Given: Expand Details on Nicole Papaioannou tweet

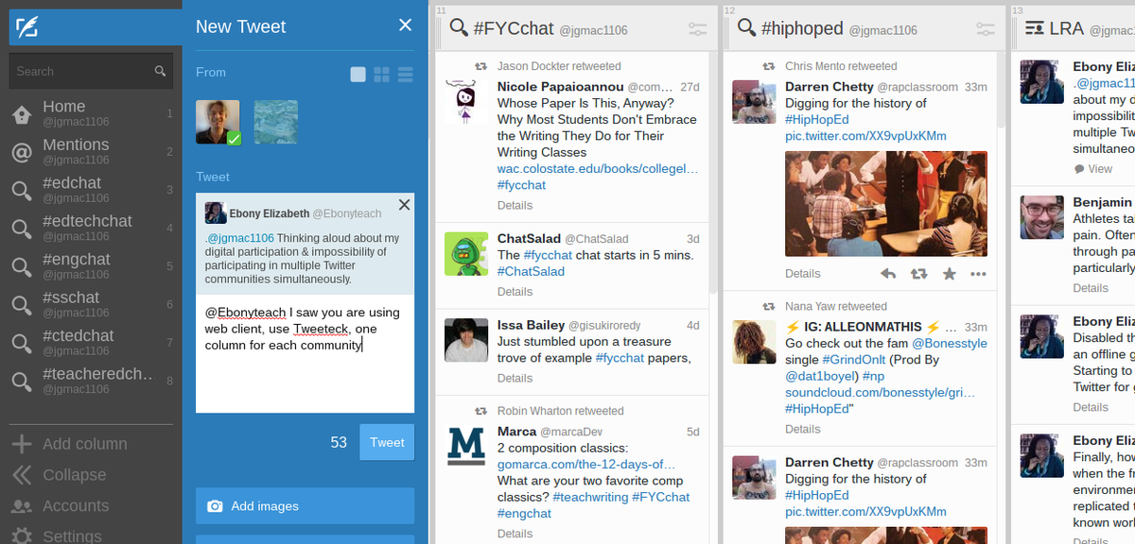Looking at the screenshot, I should (x=515, y=205).
